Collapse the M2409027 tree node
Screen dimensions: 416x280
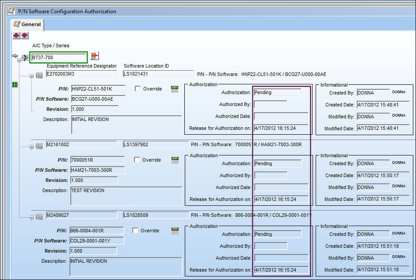(x=31, y=217)
